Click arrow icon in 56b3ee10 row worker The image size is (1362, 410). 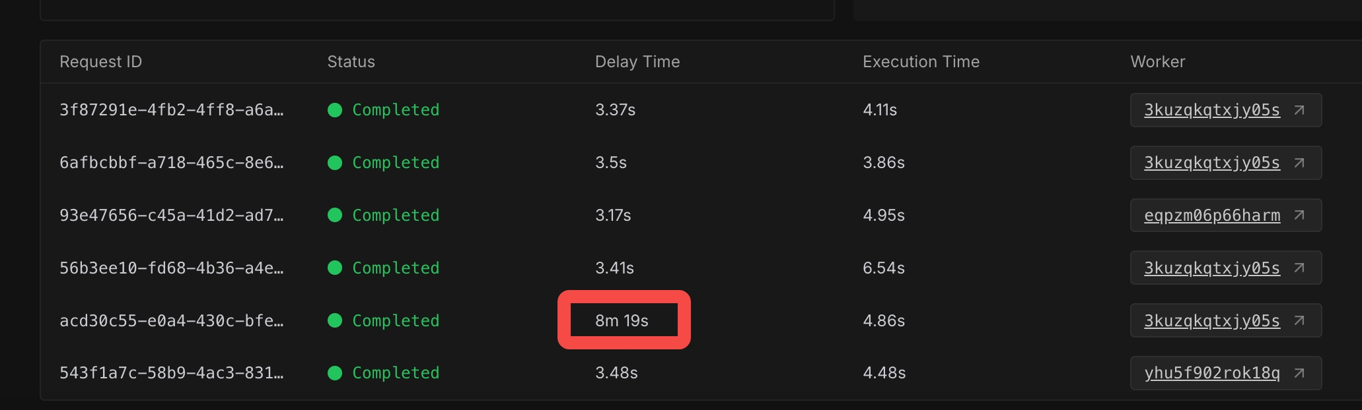[x=1299, y=268]
